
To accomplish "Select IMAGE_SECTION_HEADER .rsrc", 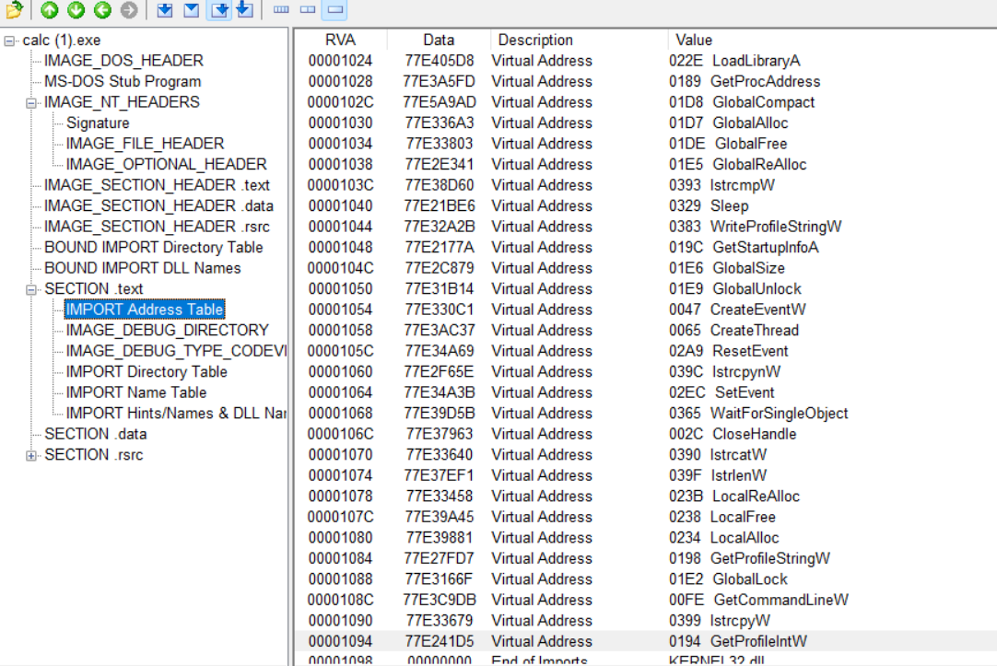I will coord(157,227).
